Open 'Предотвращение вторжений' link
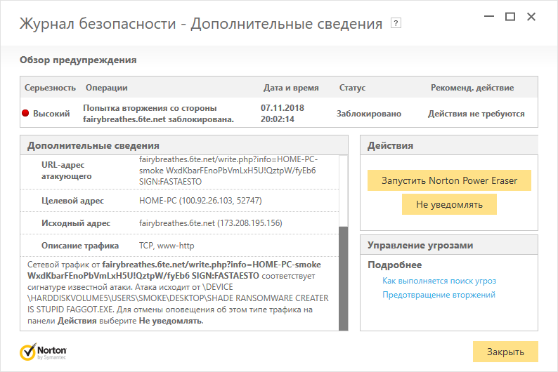The image size is (558, 372). pyautogui.click(x=439, y=295)
